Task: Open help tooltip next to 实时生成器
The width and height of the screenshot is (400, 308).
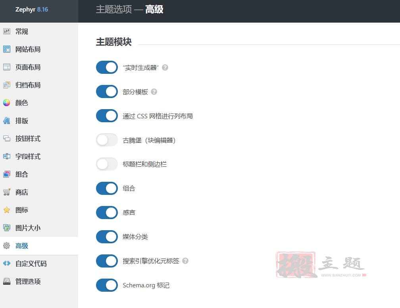Action: (165, 67)
